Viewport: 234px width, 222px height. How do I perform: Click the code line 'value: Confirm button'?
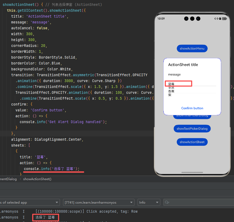click(x=41, y=110)
